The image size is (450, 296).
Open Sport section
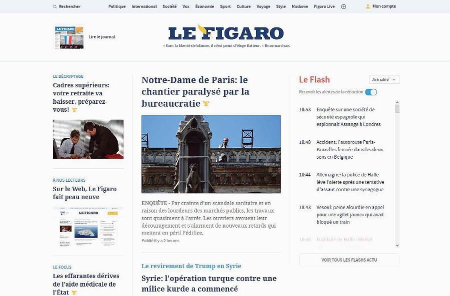coord(225,6)
